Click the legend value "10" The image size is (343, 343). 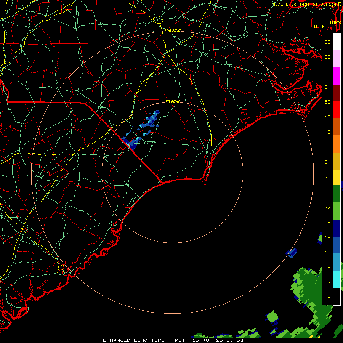327,253
